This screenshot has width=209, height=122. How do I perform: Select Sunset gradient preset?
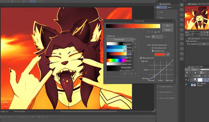119,54
